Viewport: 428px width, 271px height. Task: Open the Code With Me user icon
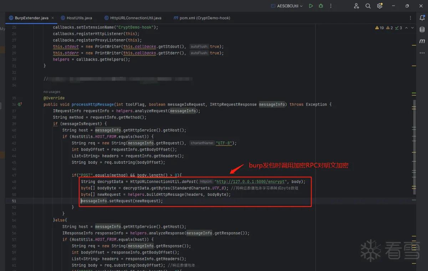356,6
